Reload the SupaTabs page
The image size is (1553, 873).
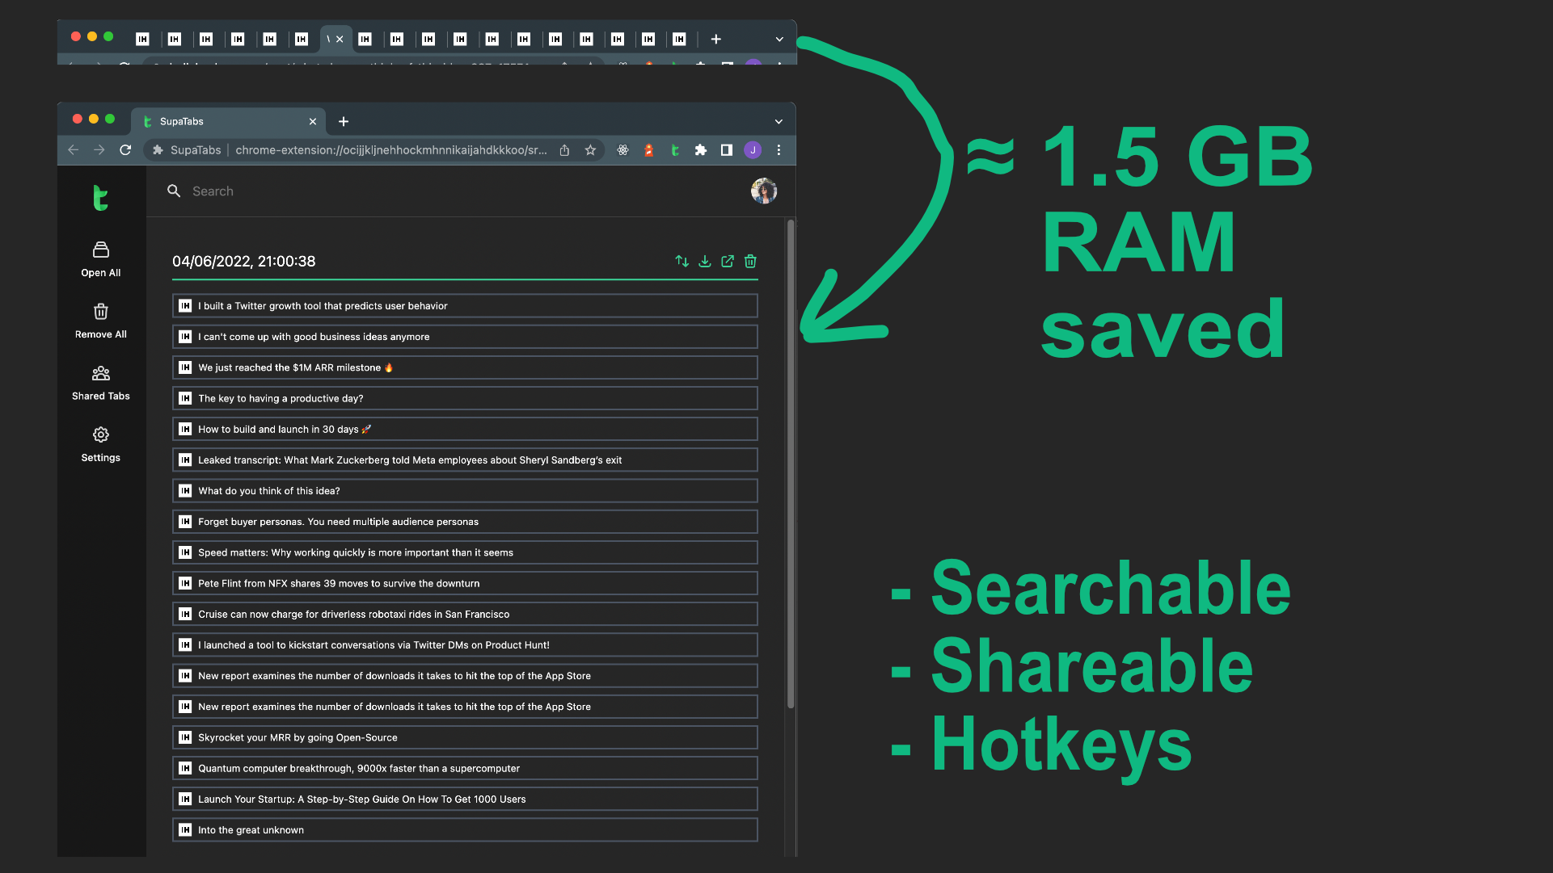tap(125, 149)
